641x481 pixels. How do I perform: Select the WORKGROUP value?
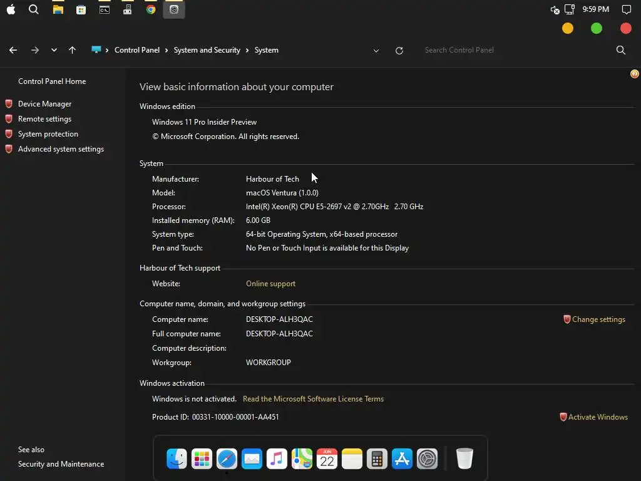pos(268,363)
